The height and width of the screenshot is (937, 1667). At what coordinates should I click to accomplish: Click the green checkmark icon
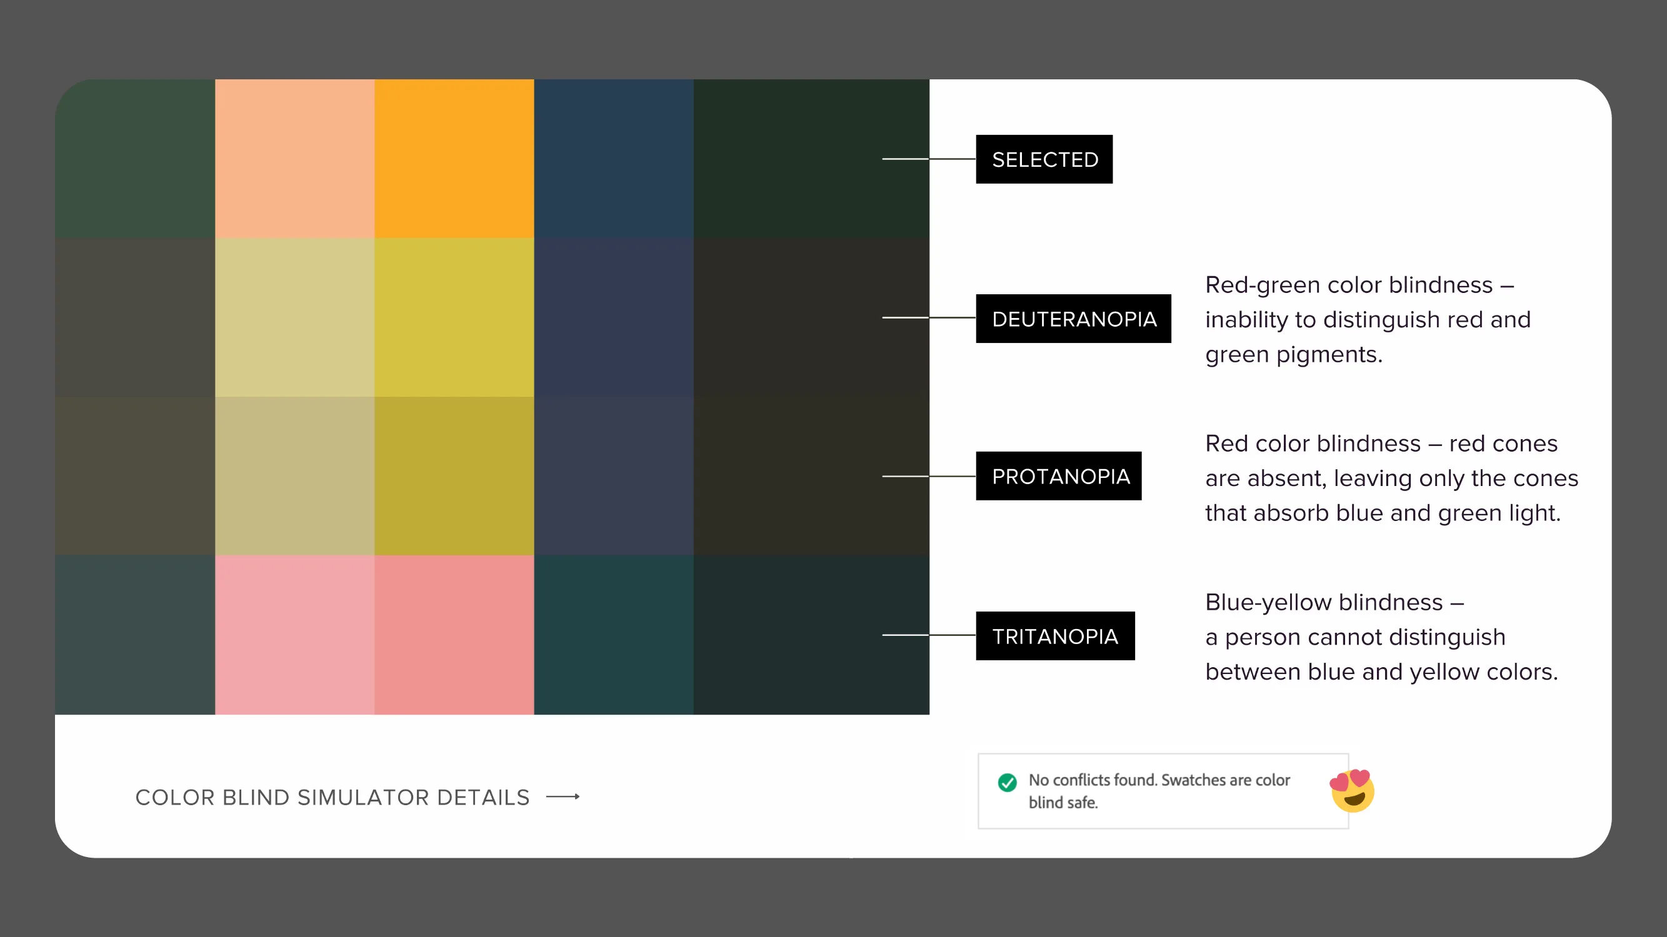pyautogui.click(x=1007, y=783)
